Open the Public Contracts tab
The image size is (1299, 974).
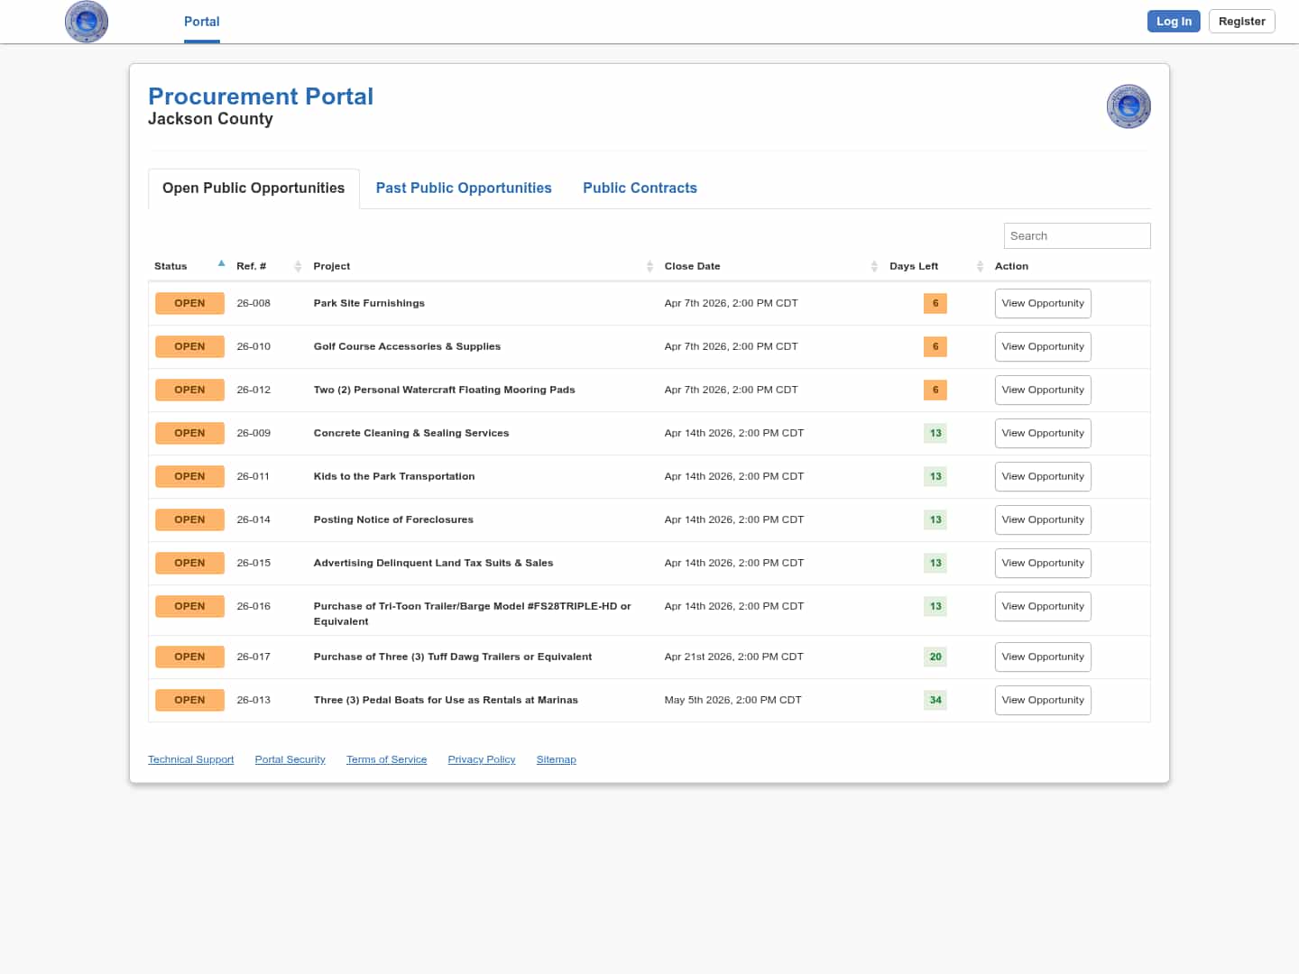pyautogui.click(x=640, y=188)
